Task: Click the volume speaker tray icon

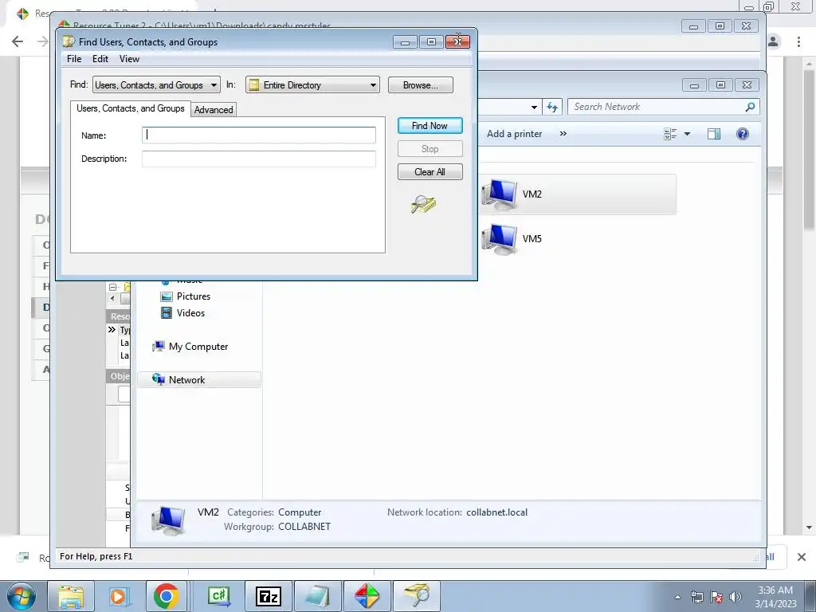Action: click(736, 598)
